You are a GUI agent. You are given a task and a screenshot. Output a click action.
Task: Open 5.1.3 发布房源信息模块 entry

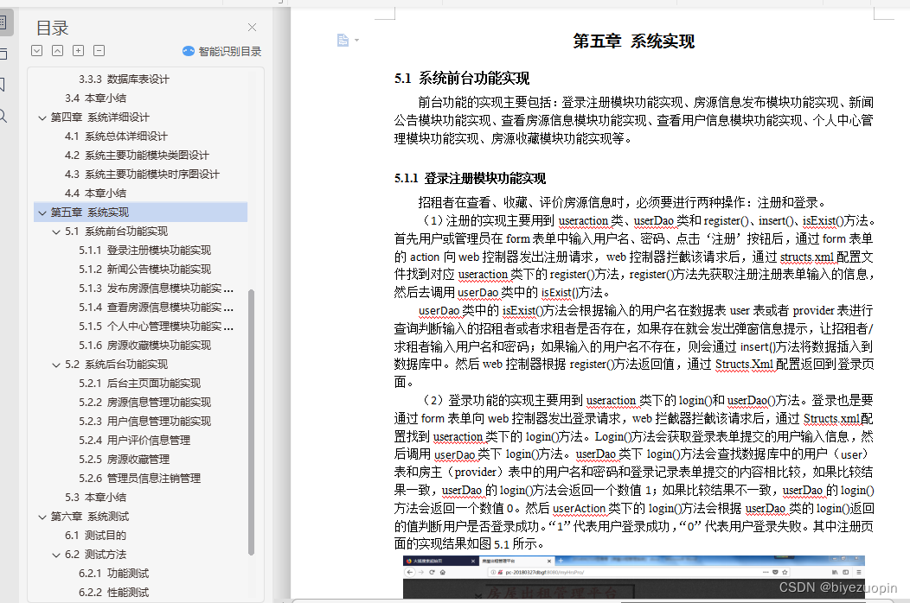coord(156,289)
